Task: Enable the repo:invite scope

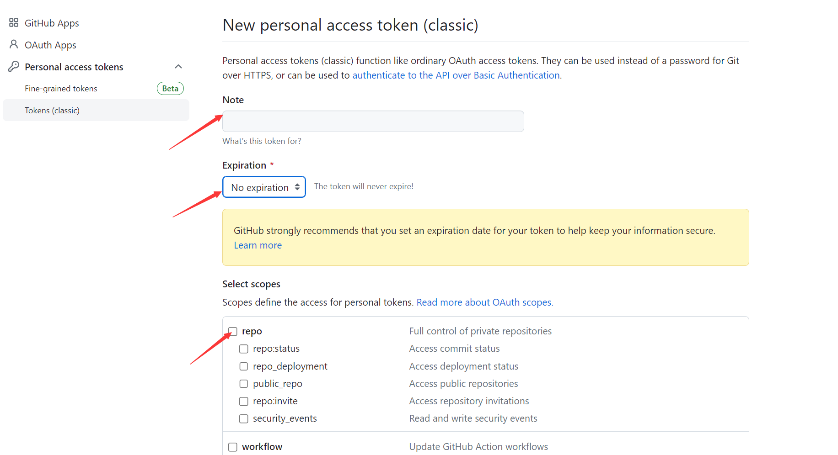Action: [x=244, y=401]
